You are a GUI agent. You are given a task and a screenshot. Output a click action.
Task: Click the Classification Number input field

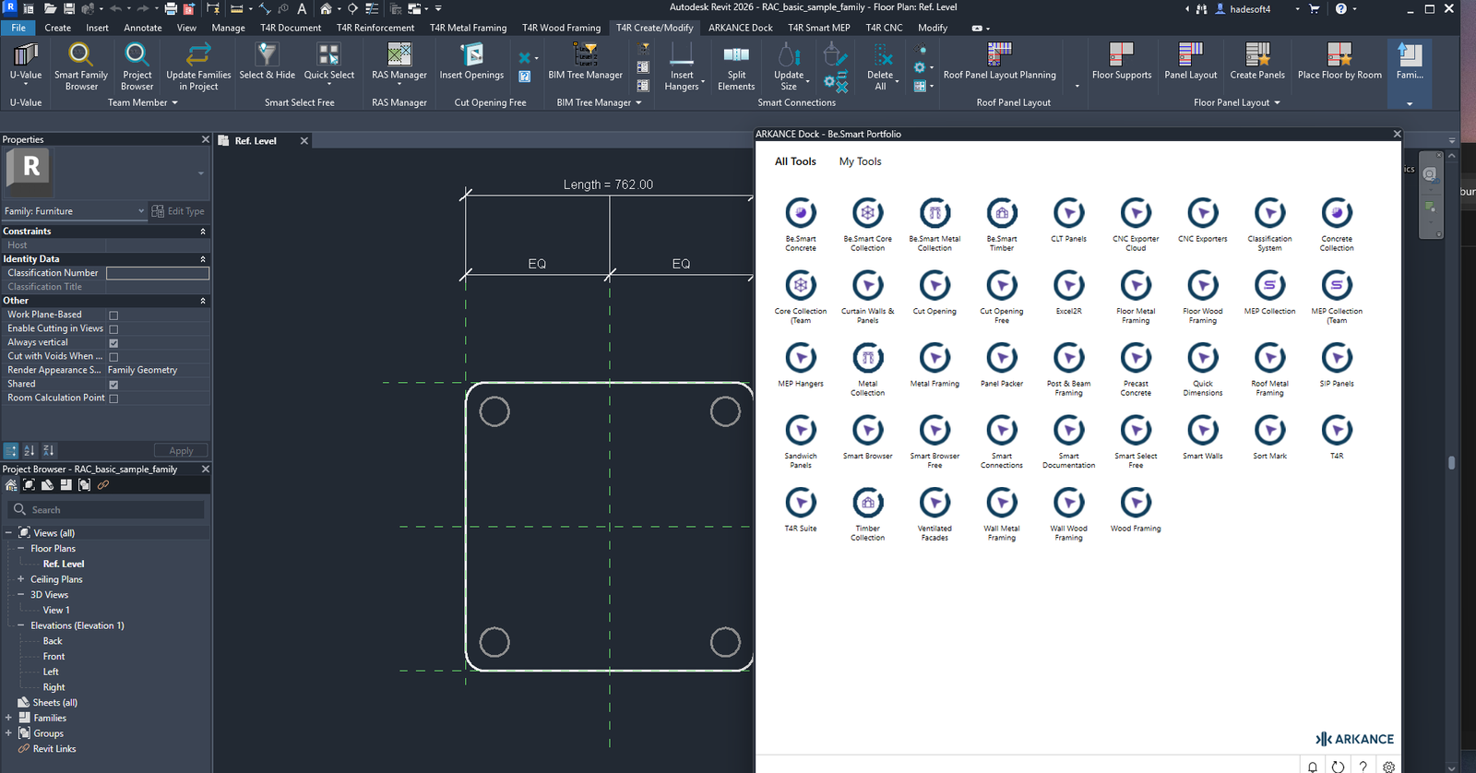click(158, 273)
